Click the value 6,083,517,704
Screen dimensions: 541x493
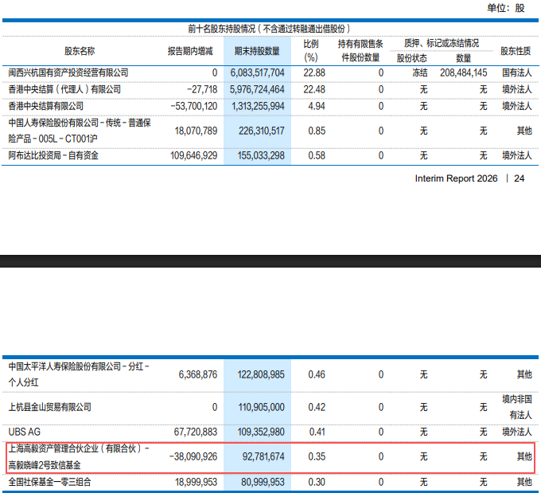[x=258, y=72]
